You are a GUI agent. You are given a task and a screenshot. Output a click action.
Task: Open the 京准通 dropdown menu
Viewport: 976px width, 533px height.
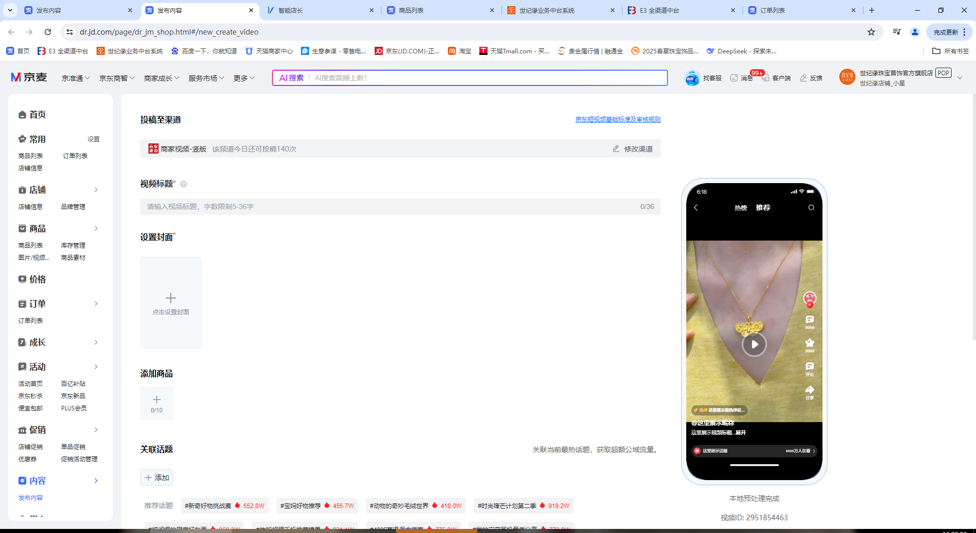point(76,78)
